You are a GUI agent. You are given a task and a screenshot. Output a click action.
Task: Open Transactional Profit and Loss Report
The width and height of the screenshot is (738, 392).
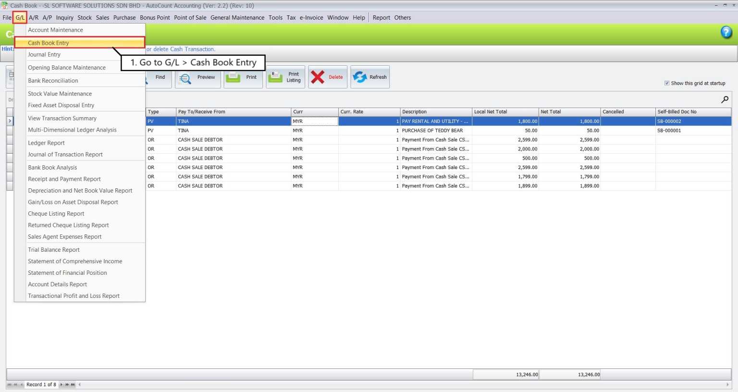pyautogui.click(x=80, y=296)
